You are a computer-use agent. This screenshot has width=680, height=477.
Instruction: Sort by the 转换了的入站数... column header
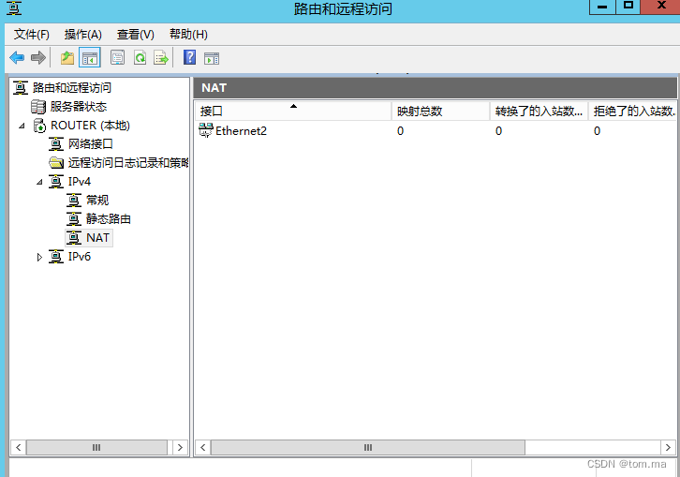point(540,112)
